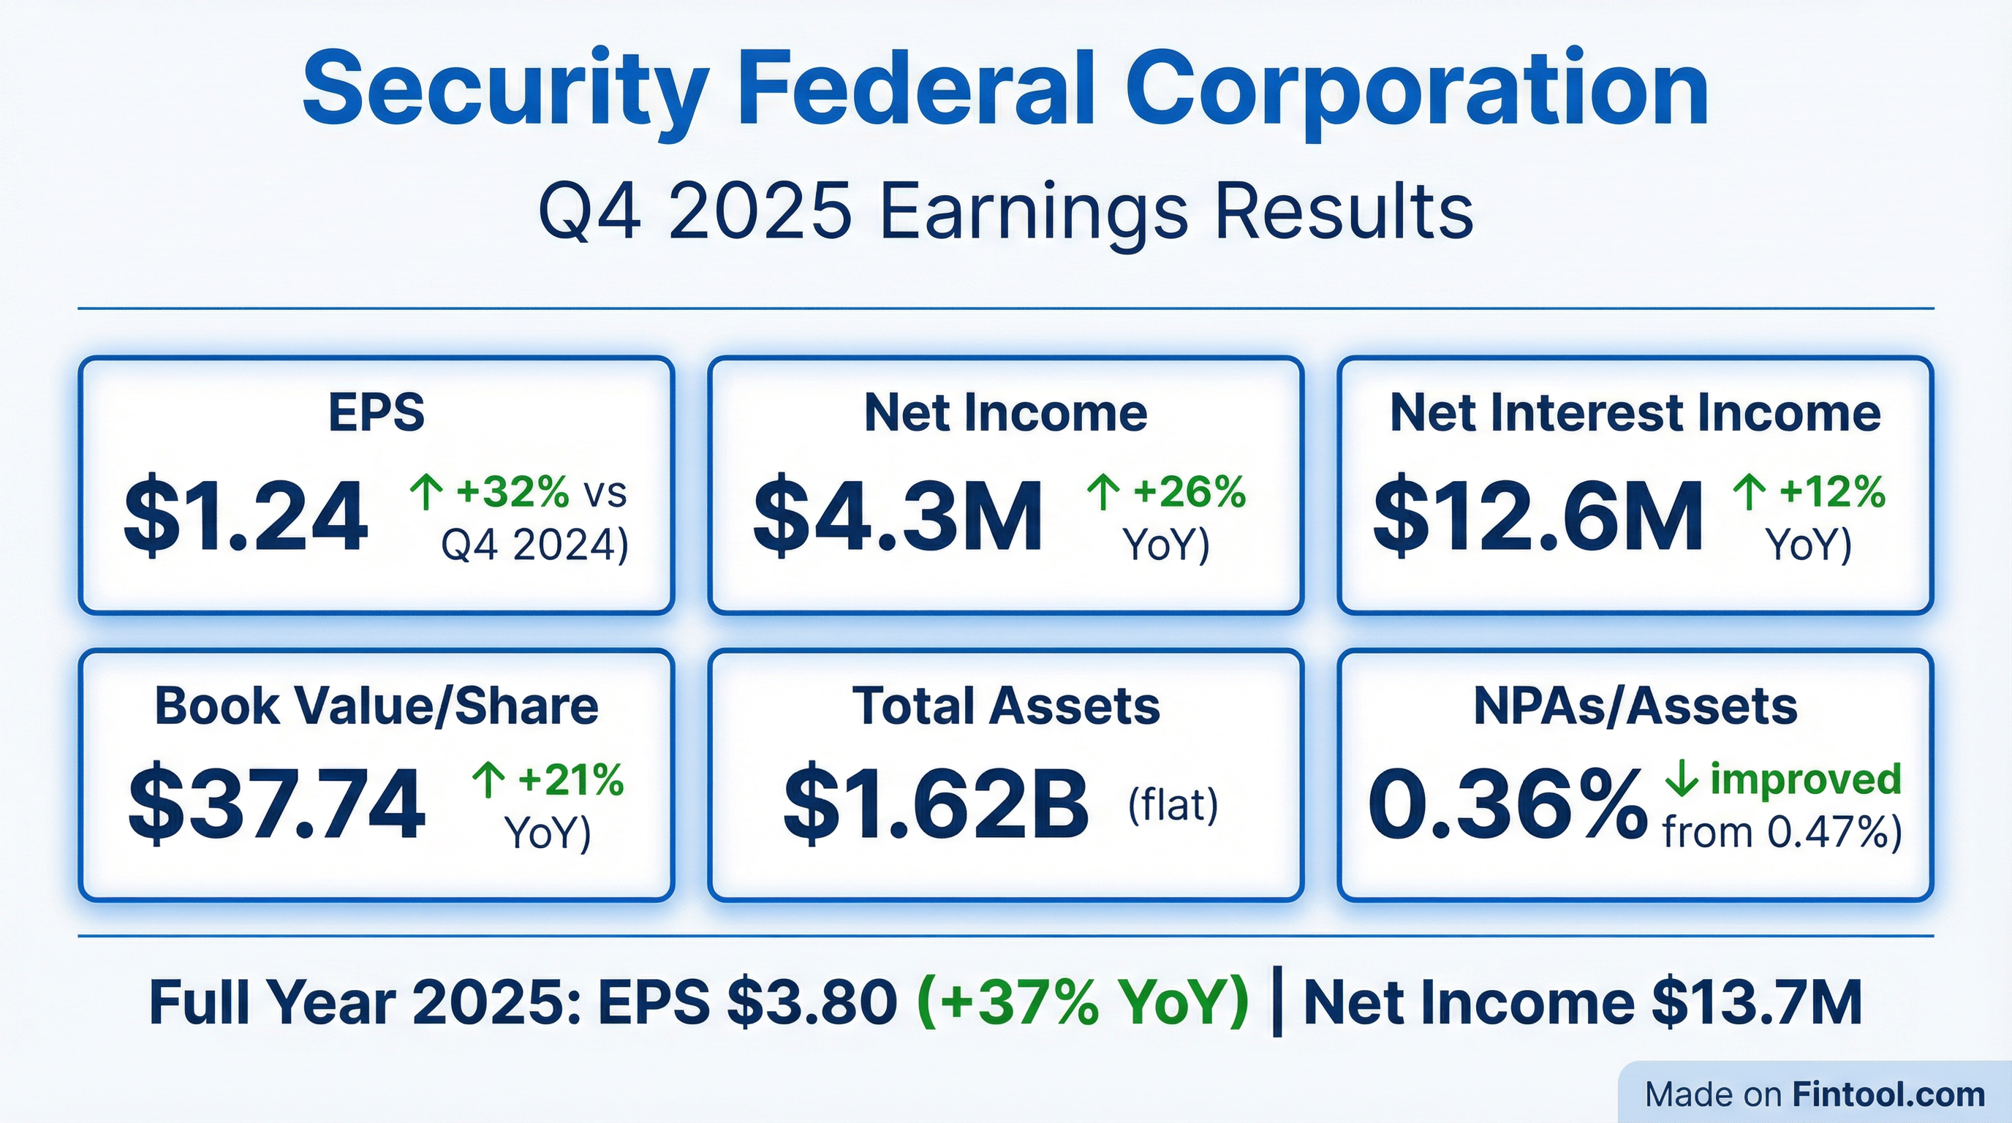This screenshot has width=2012, height=1123.
Task: Click the up arrow next to +21%
Action: click(x=488, y=780)
